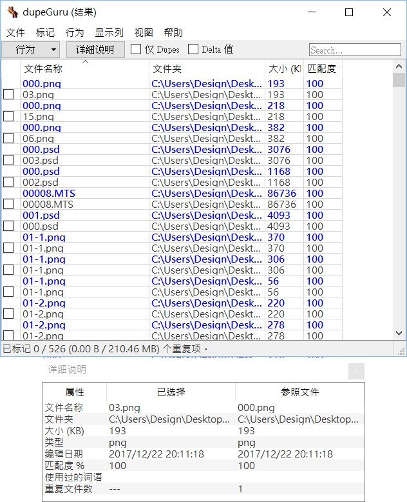The width and height of the screenshot is (407, 502).
Task: Mark the 003.psd row checkbox
Action: coord(8,160)
